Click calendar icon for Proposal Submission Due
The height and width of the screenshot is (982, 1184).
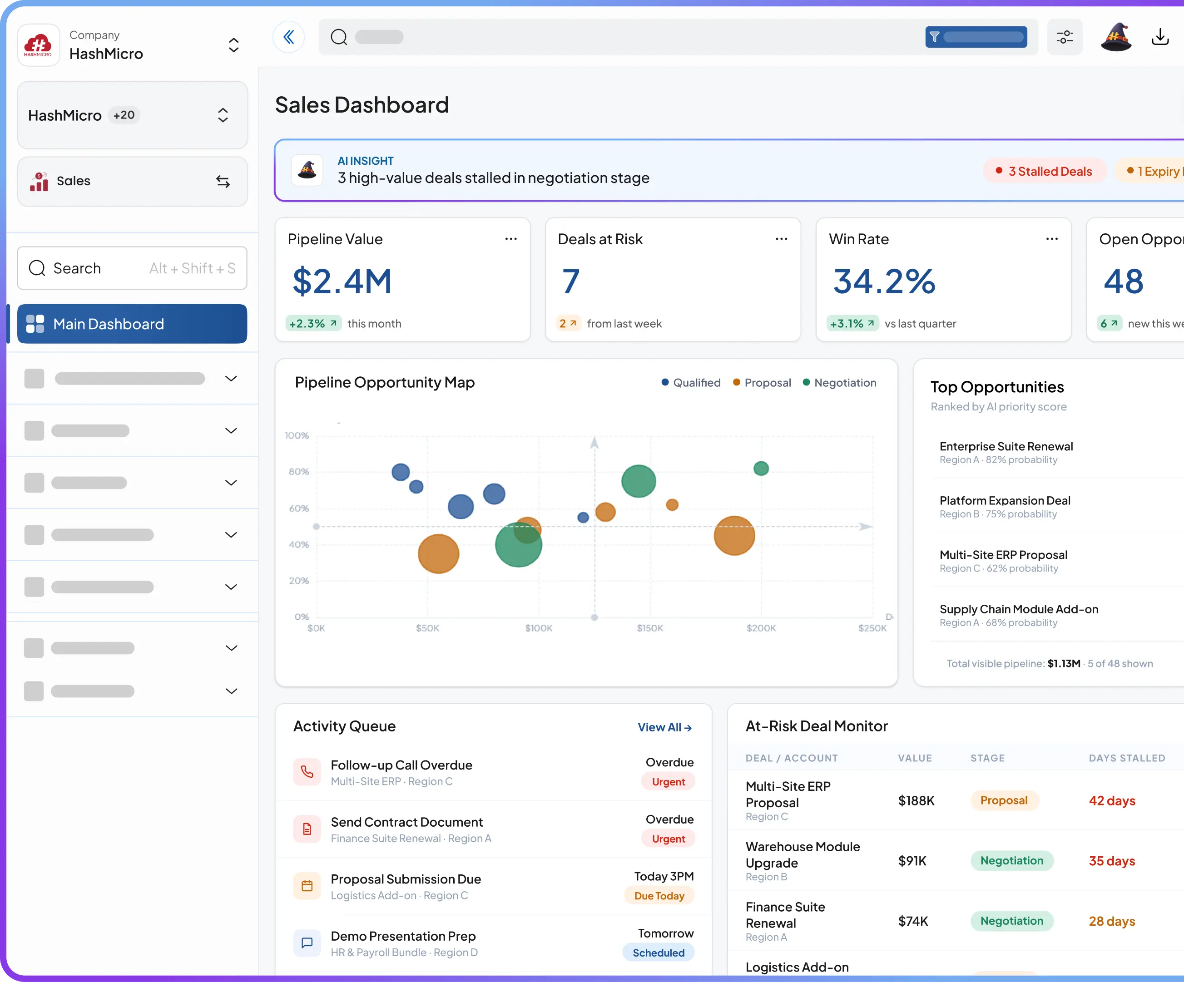pos(307,886)
